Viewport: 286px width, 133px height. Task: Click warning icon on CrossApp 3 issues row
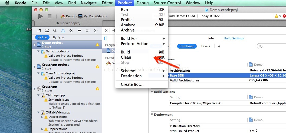pyautogui.click(x=97, y=88)
